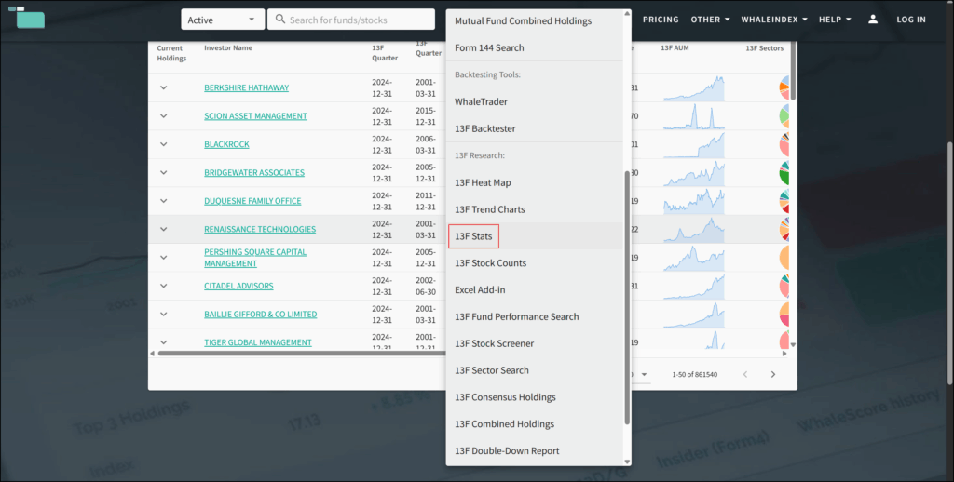The width and height of the screenshot is (954, 482).
Task: Go to PRICING page
Action: click(661, 20)
